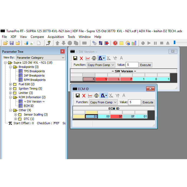Click the open folder icon in main toolbar
The height and width of the screenshot is (187, 187).
(5, 43)
